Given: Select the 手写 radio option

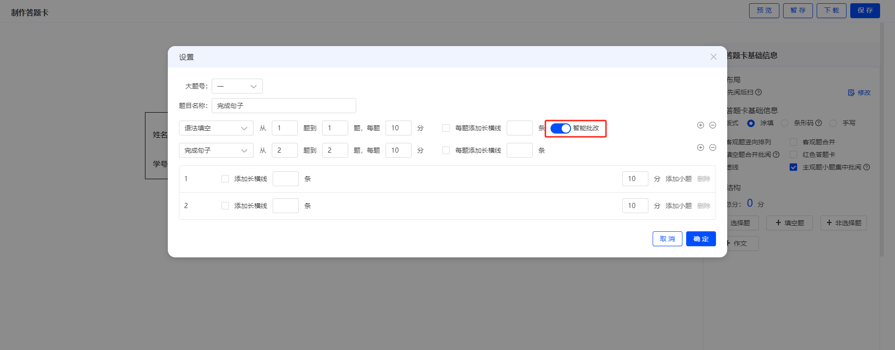Looking at the screenshot, I should point(833,123).
